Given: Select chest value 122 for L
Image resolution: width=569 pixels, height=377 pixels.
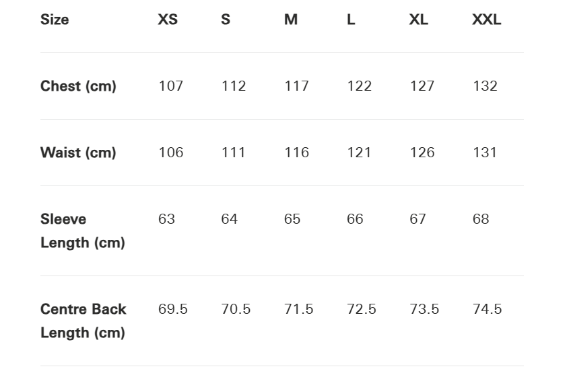Looking at the screenshot, I should point(359,86).
